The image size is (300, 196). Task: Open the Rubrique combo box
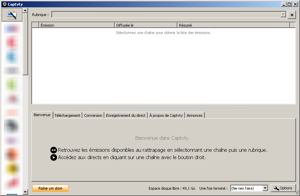(x=169, y=15)
